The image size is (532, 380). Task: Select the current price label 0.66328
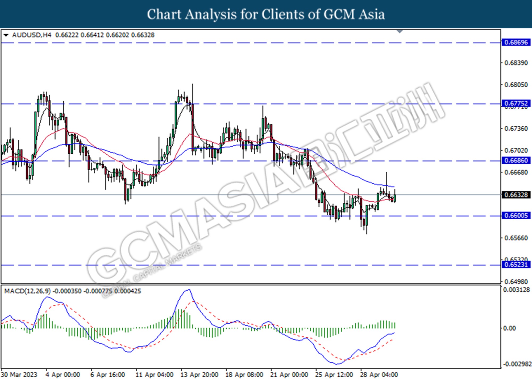point(516,195)
